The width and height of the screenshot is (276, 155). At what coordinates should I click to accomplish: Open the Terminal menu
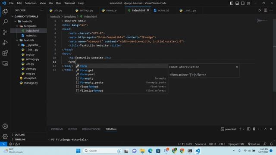(x=69, y=3)
